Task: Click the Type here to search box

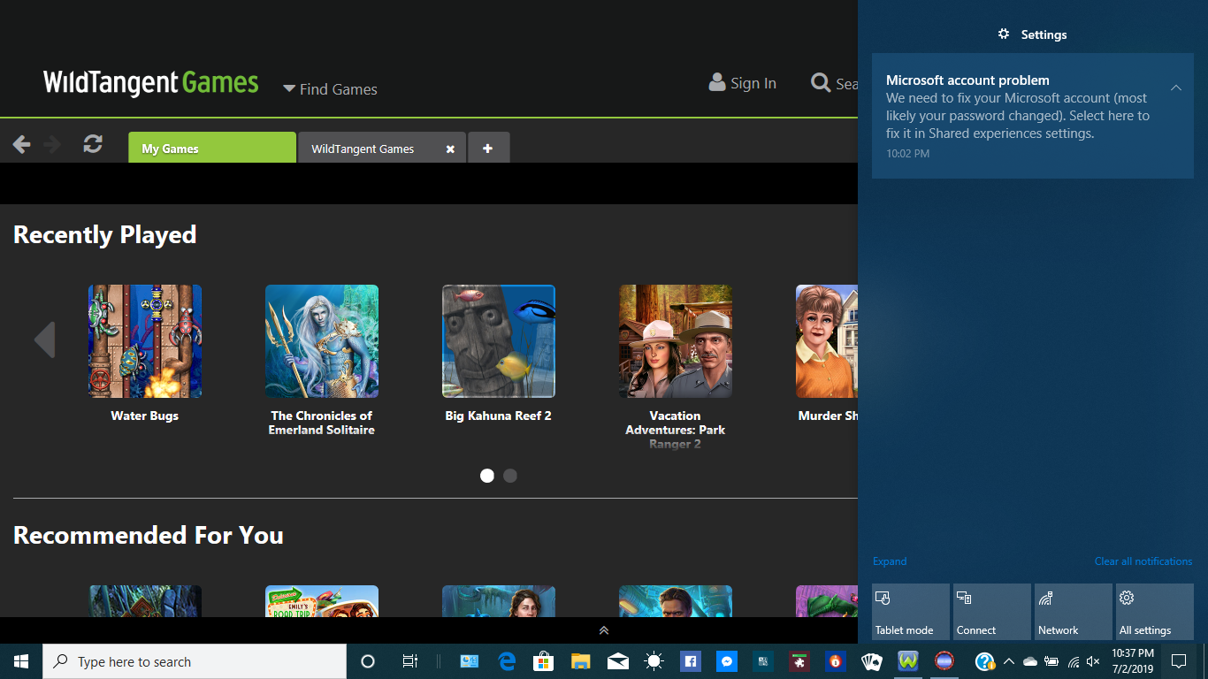Action: click(x=195, y=661)
